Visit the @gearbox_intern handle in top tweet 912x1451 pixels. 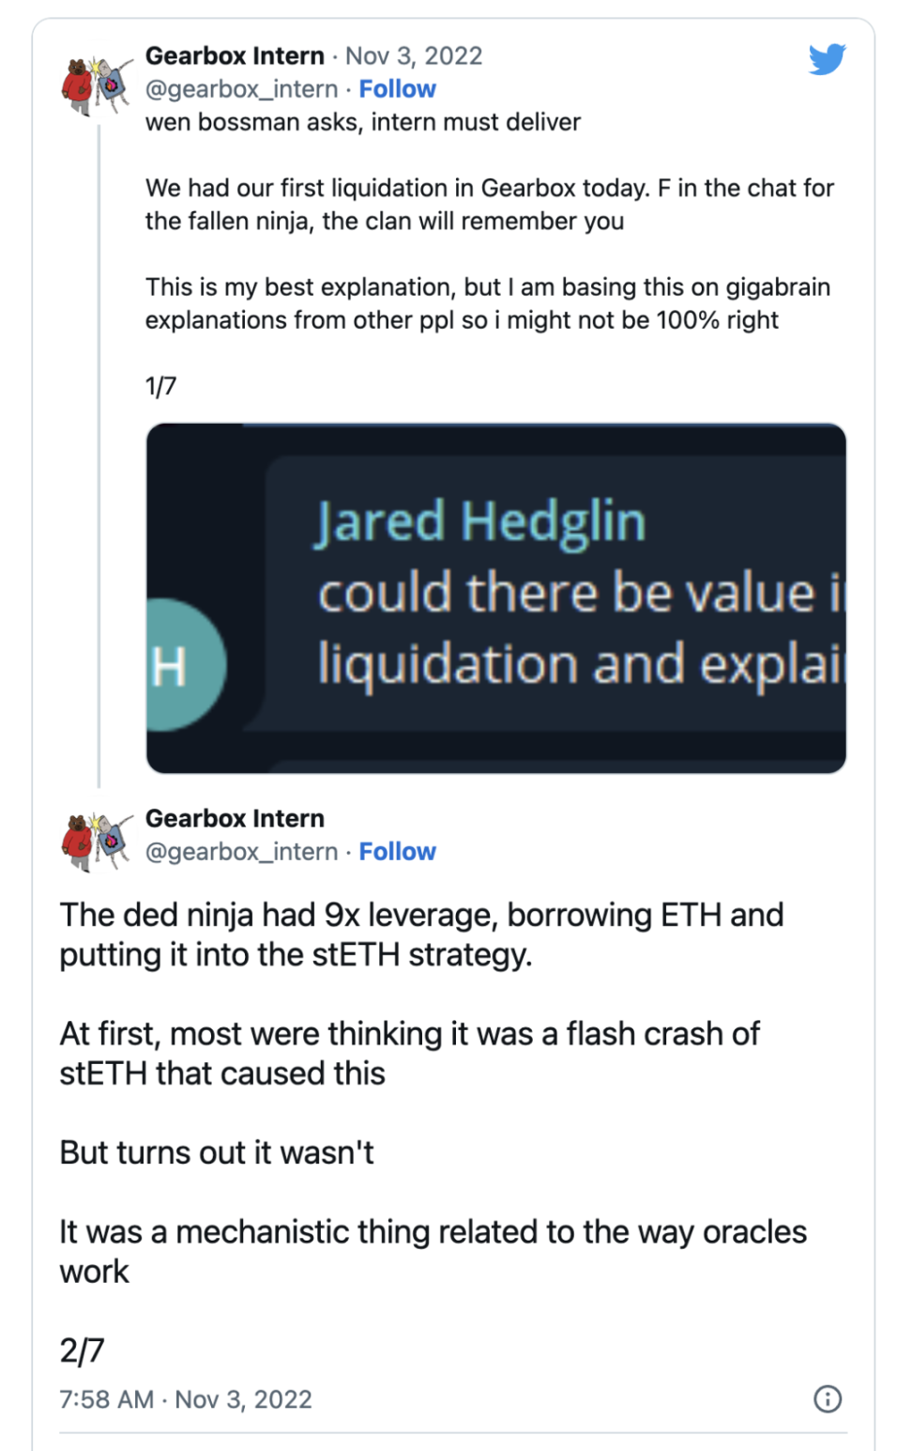coord(241,89)
